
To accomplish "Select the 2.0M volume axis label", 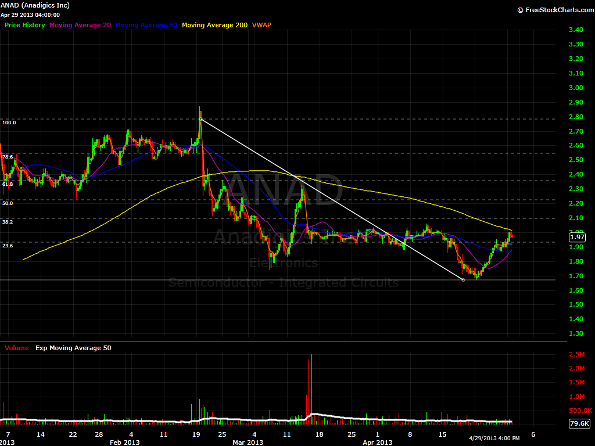I will [x=577, y=369].
